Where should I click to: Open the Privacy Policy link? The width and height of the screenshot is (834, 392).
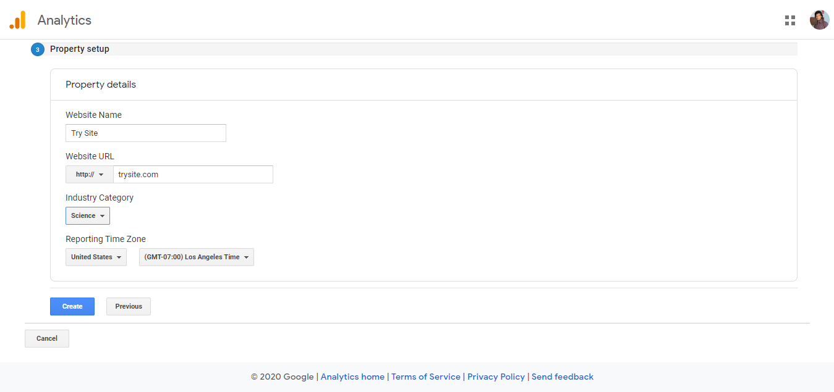coord(496,377)
